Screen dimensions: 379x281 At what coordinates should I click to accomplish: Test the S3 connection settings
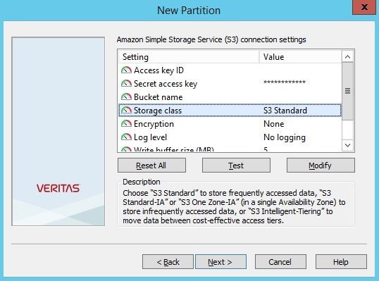coord(236,166)
